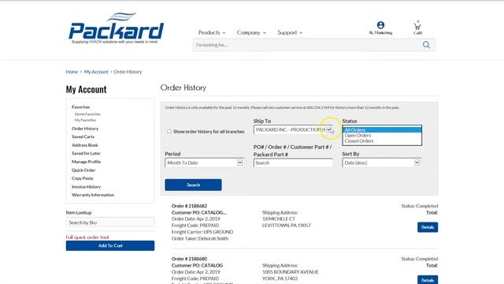Open Manage Profile sidebar link
Viewport: 504px width, 284px height.
pyautogui.click(x=86, y=162)
